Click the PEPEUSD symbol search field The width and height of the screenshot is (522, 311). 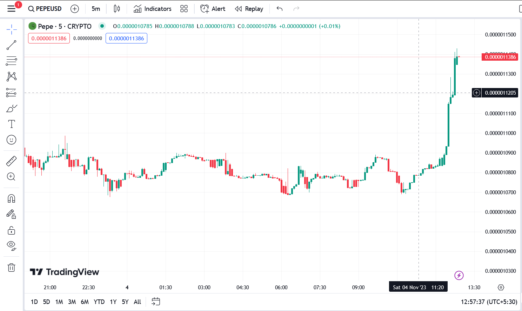pyautogui.click(x=45, y=9)
